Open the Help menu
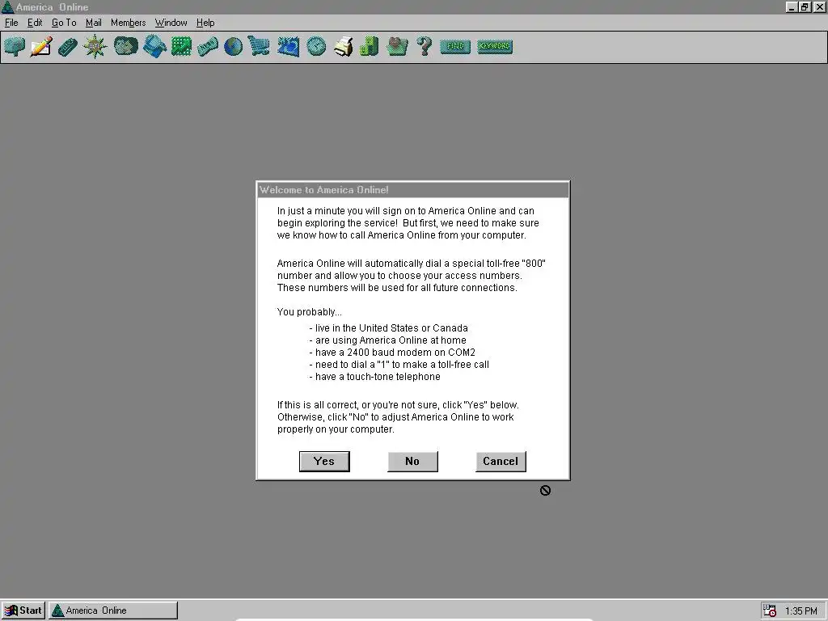This screenshot has height=621, width=828. 205,23
